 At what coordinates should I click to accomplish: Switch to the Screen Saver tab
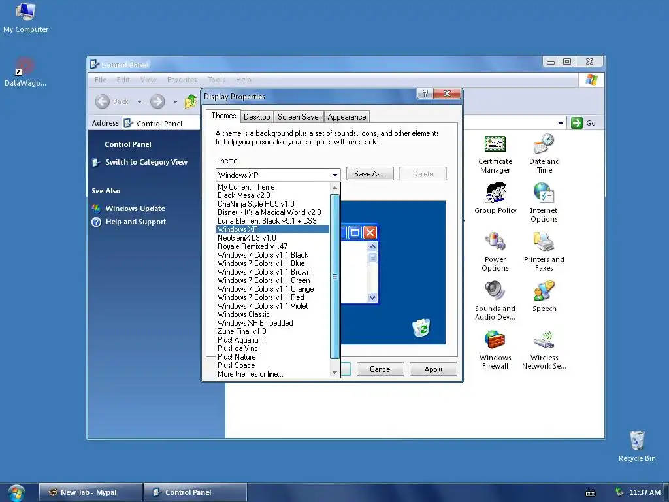pos(299,117)
